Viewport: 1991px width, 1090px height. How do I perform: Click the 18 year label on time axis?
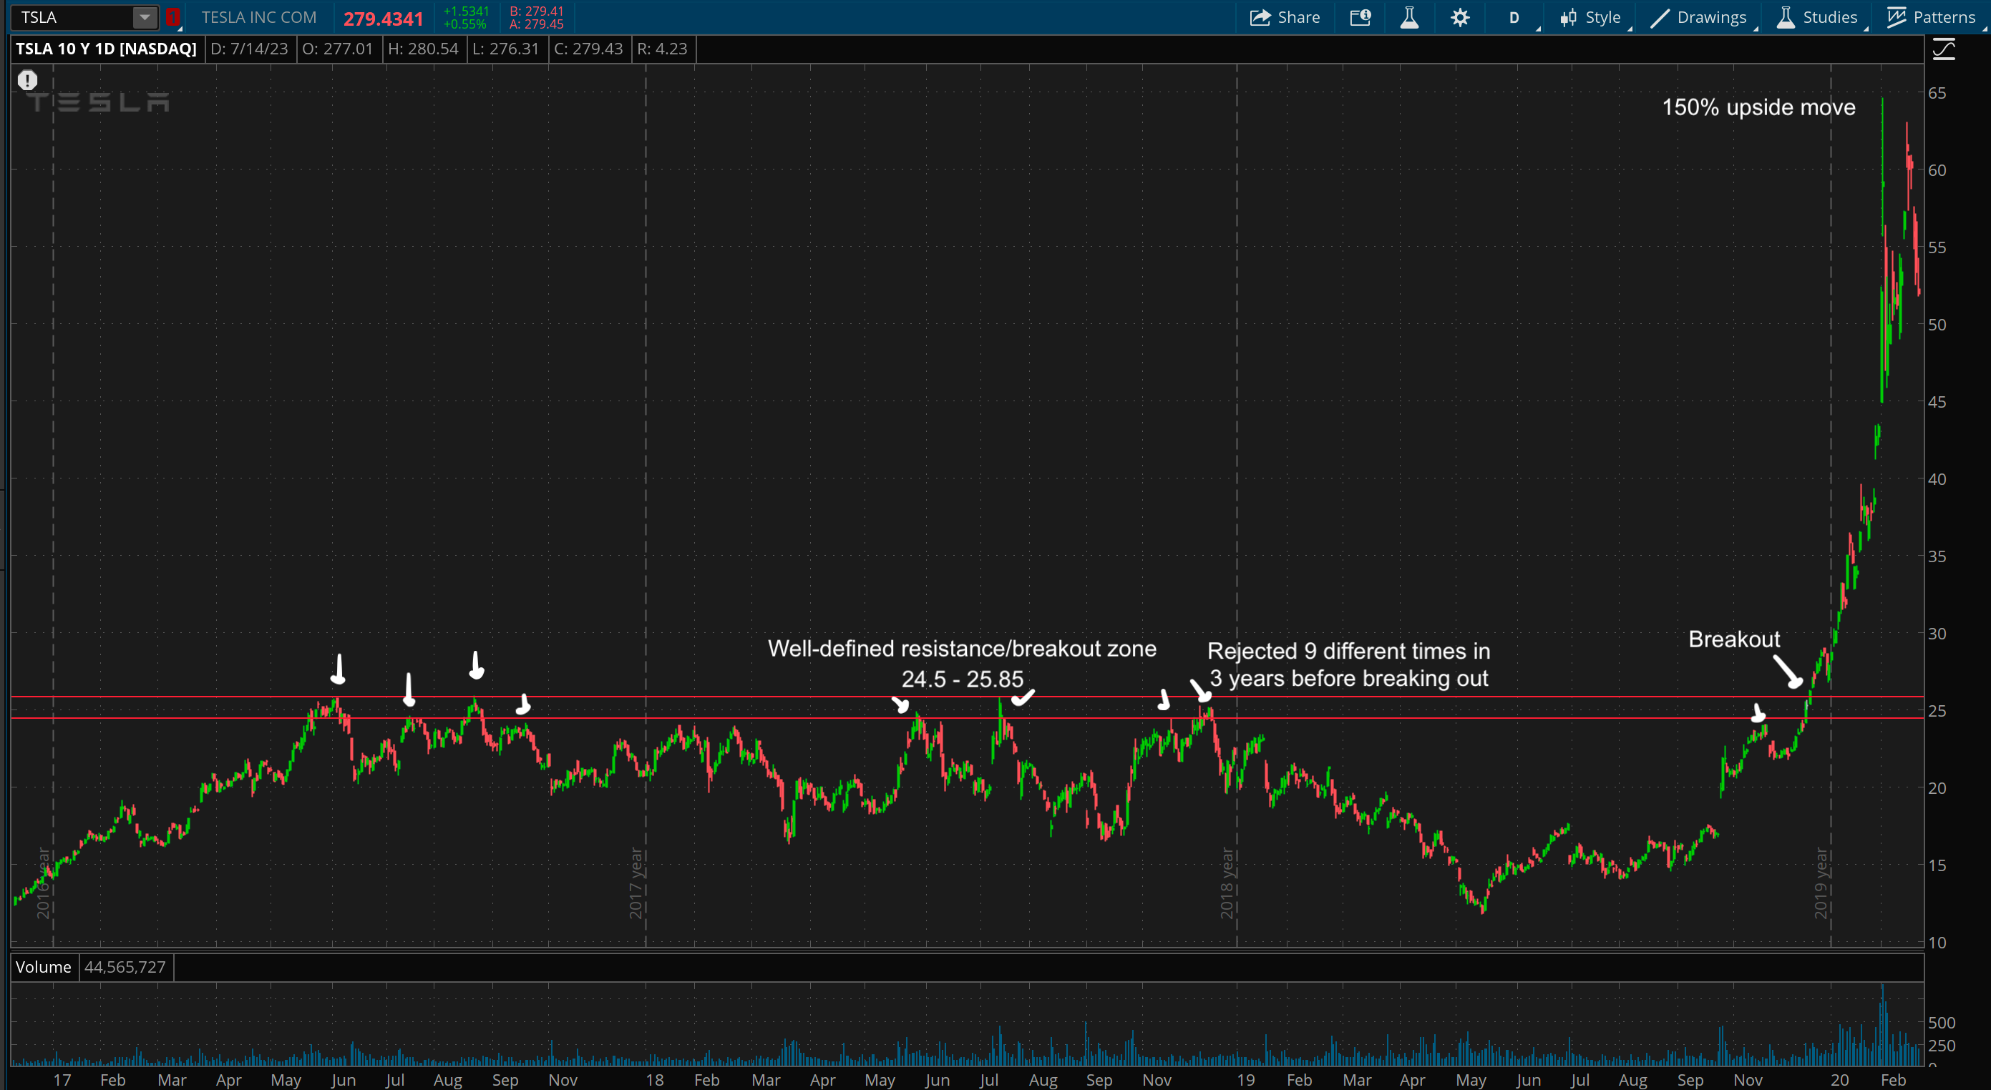point(655,1080)
